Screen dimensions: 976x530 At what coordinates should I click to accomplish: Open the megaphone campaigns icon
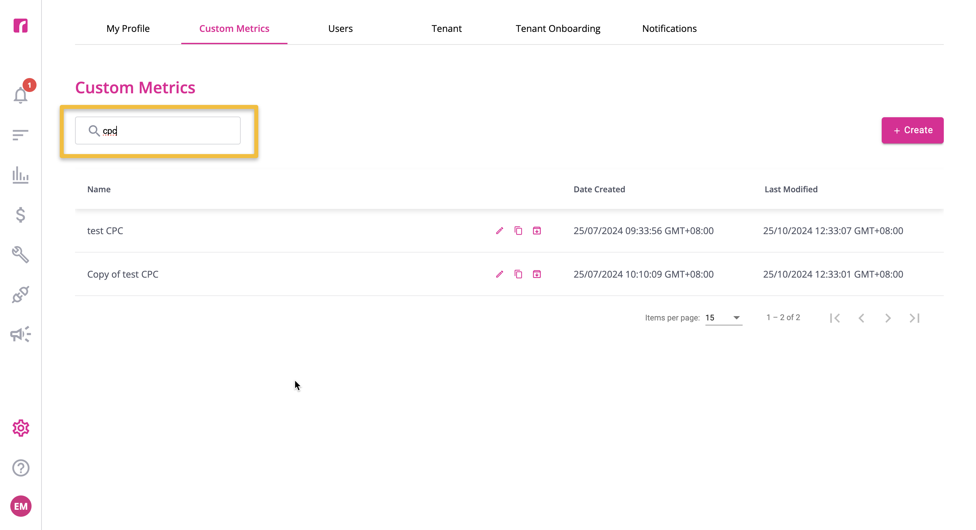pos(21,334)
